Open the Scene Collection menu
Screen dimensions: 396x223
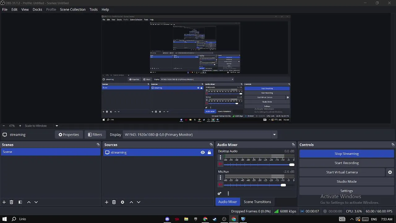tap(73, 10)
